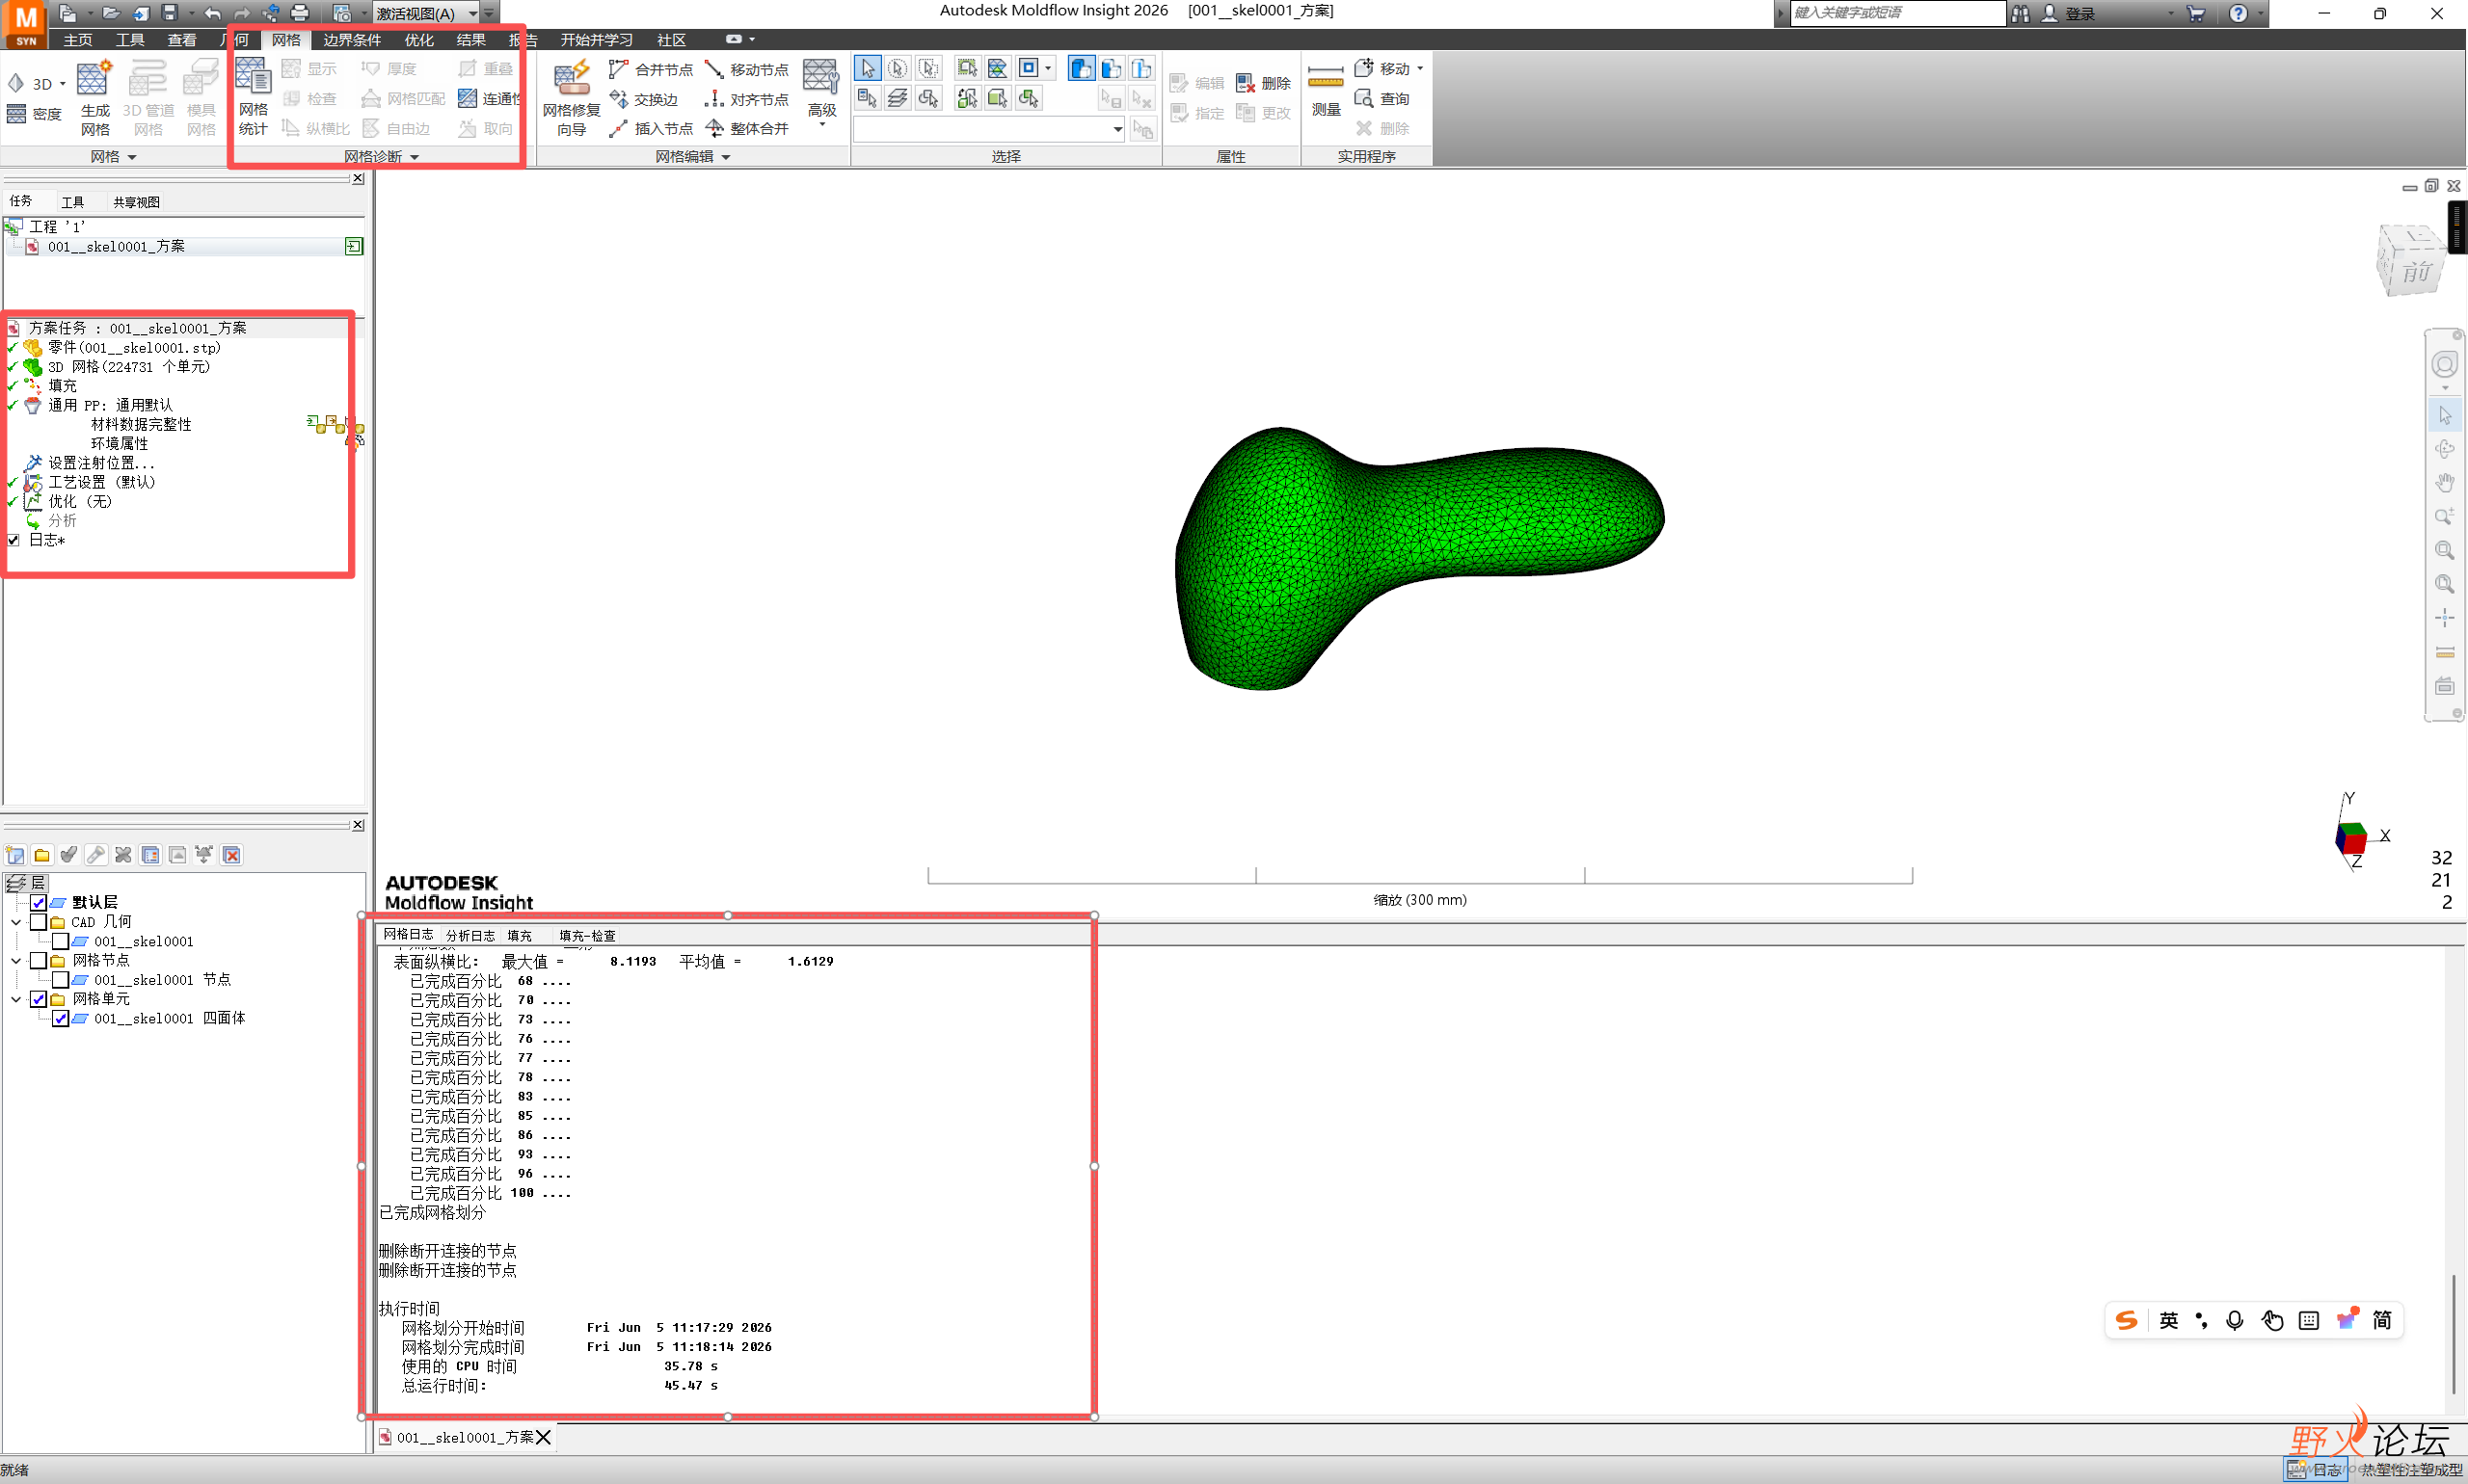Click the orange Sogou S logo icon
2468x1484 pixels.
(x=2127, y=1321)
